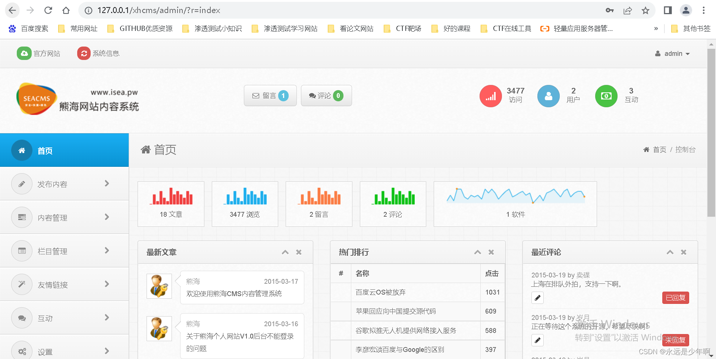Go back to the previous browser page
This screenshot has height=359, width=716.
click(x=12, y=10)
